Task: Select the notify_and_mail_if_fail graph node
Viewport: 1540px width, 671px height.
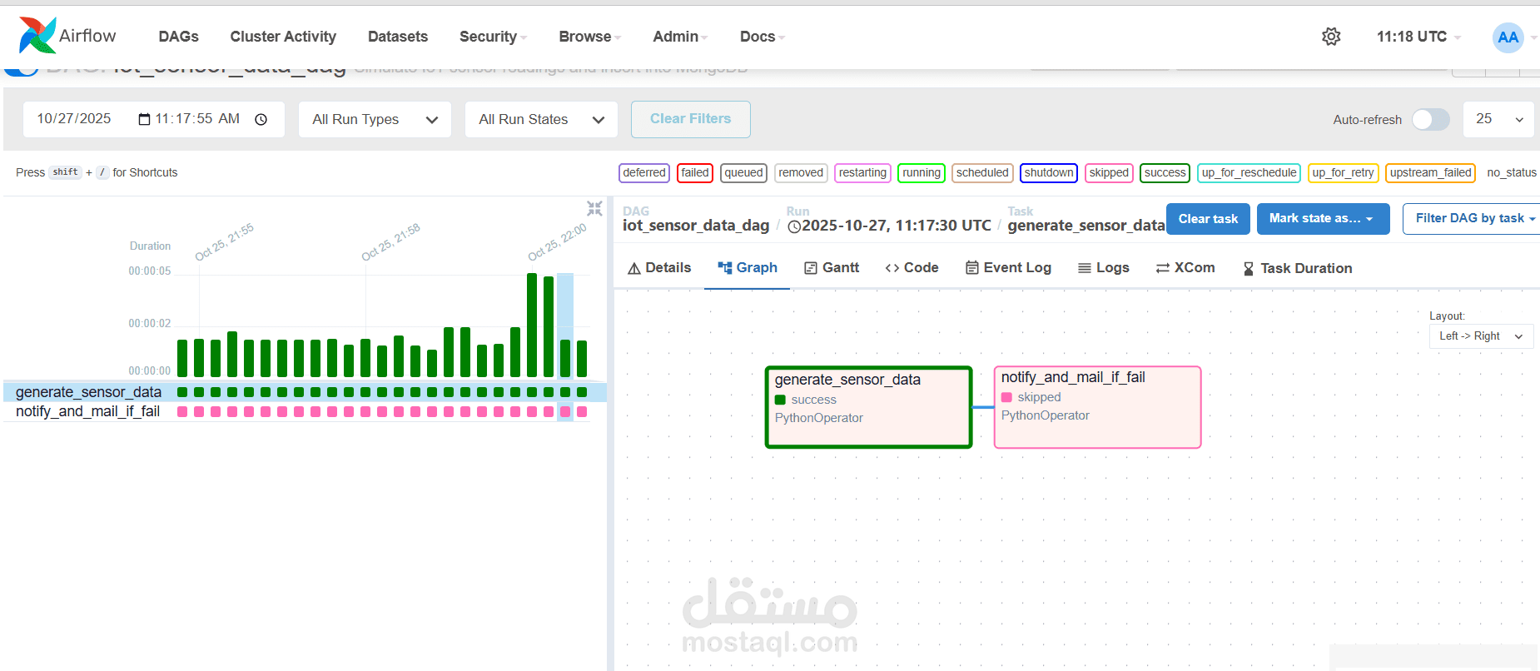Action: pos(1097,407)
